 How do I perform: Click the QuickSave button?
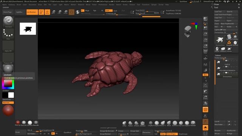coord(183,2)
